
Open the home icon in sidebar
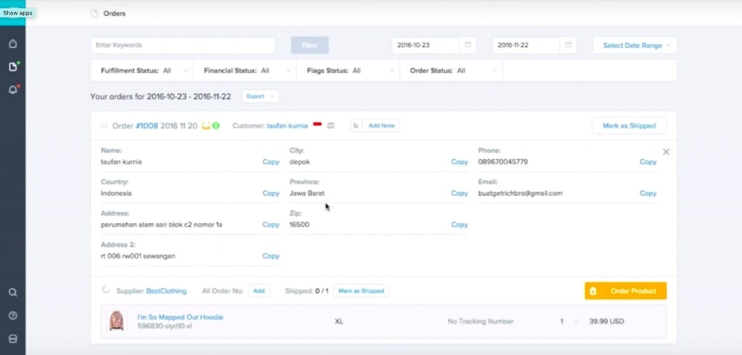12,43
